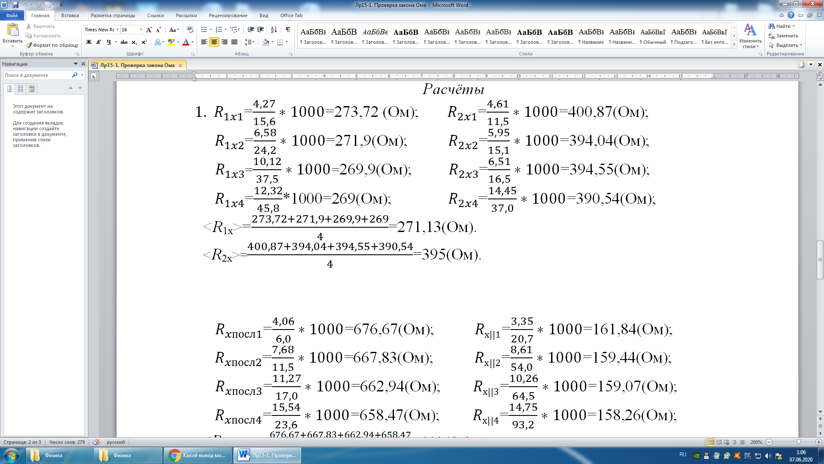Align text left
This screenshot has height=464, width=824.
(x=204, y=42)
